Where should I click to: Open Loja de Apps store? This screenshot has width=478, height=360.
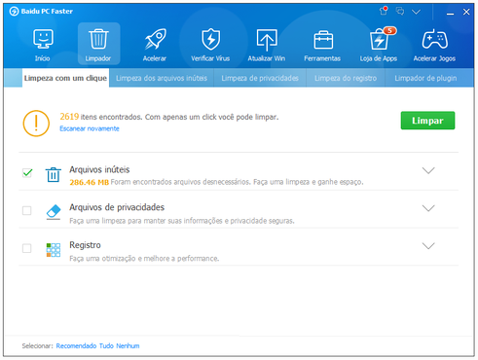pyautogui.click(x=379, y=45)
